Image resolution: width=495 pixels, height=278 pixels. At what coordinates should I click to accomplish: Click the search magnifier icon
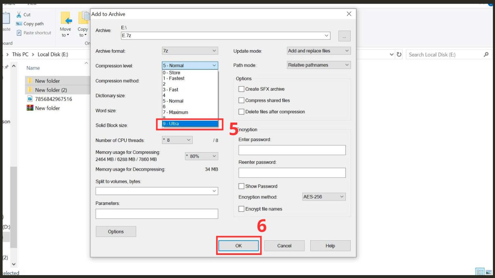coord(486,54)
